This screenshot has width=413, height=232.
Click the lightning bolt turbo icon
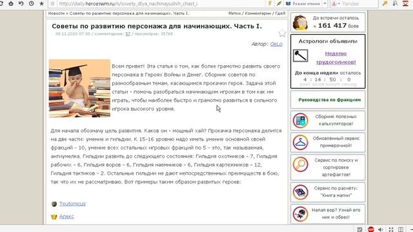click(x=270, y=3)
